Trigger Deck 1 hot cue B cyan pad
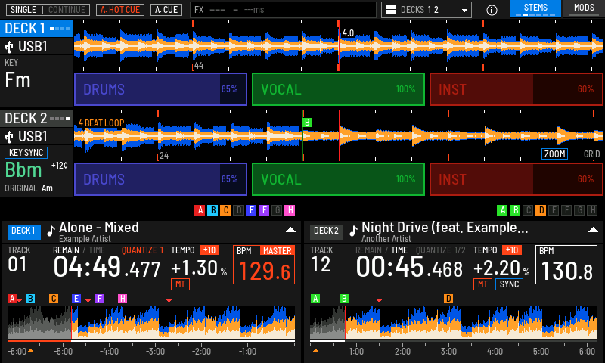This screenshot has width=605, height=363. pos(213,210)
